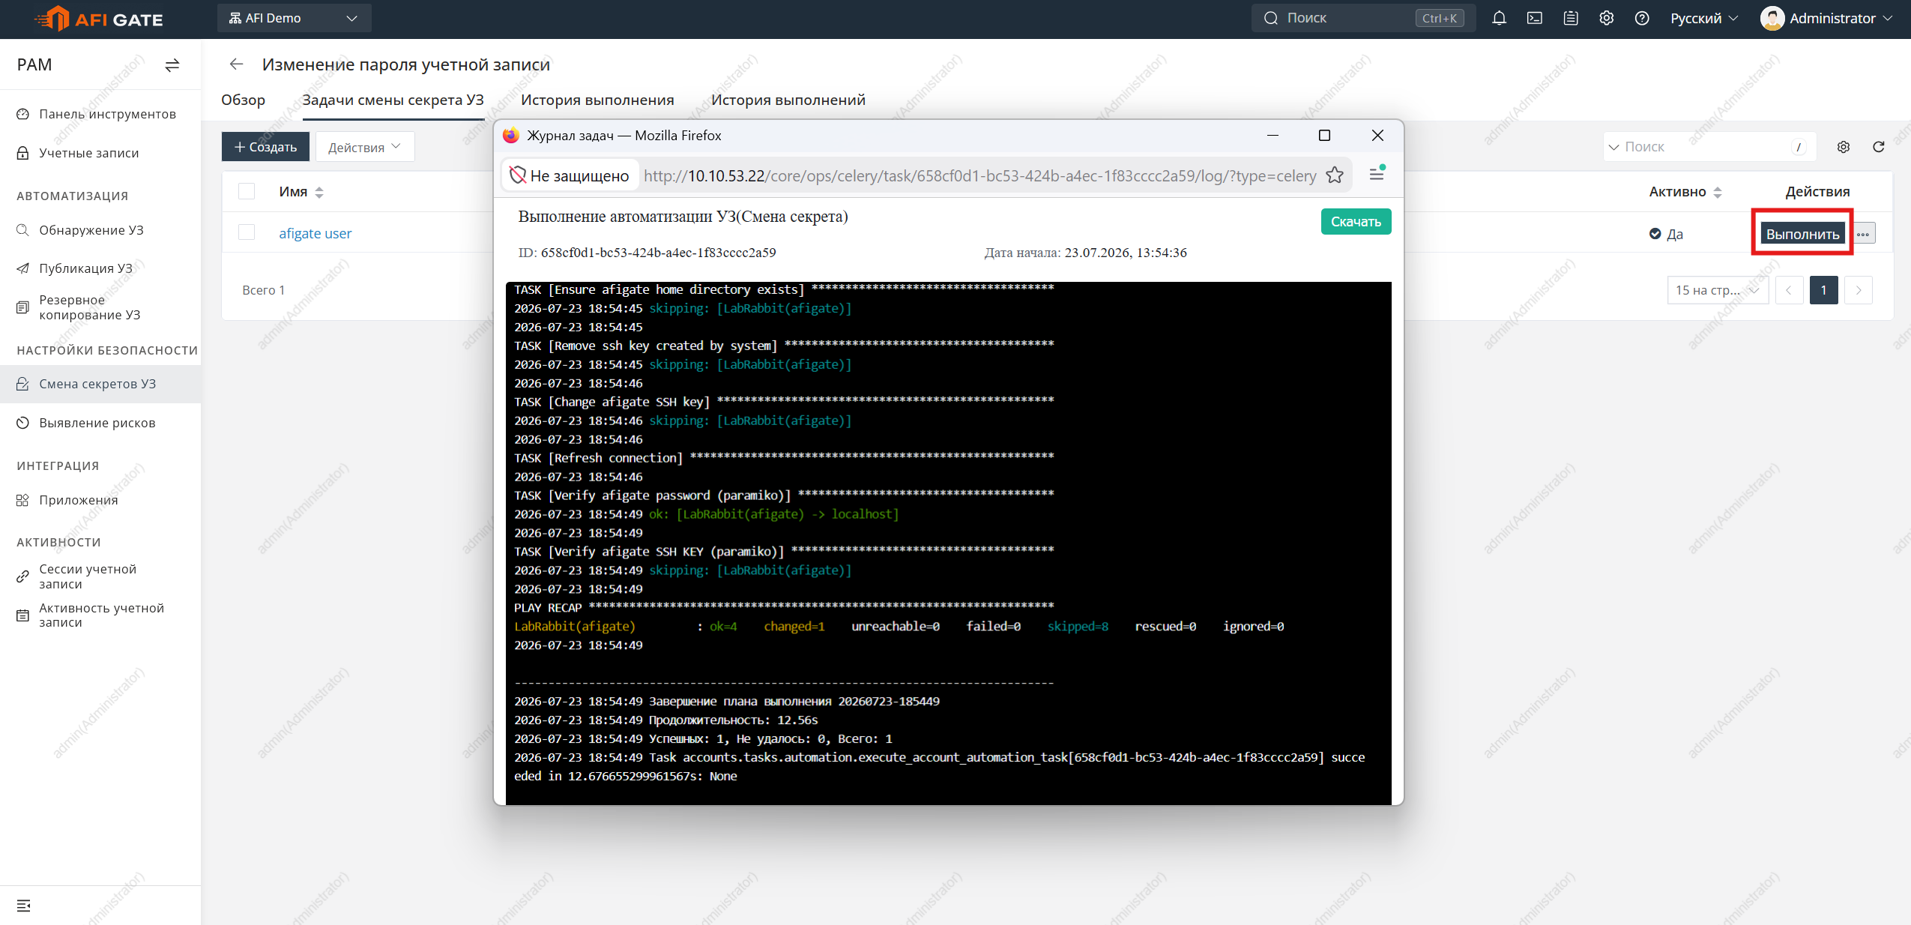Click Всего 1 total count text
This screenshot has width=1911, height=925.
click(263, 290)
